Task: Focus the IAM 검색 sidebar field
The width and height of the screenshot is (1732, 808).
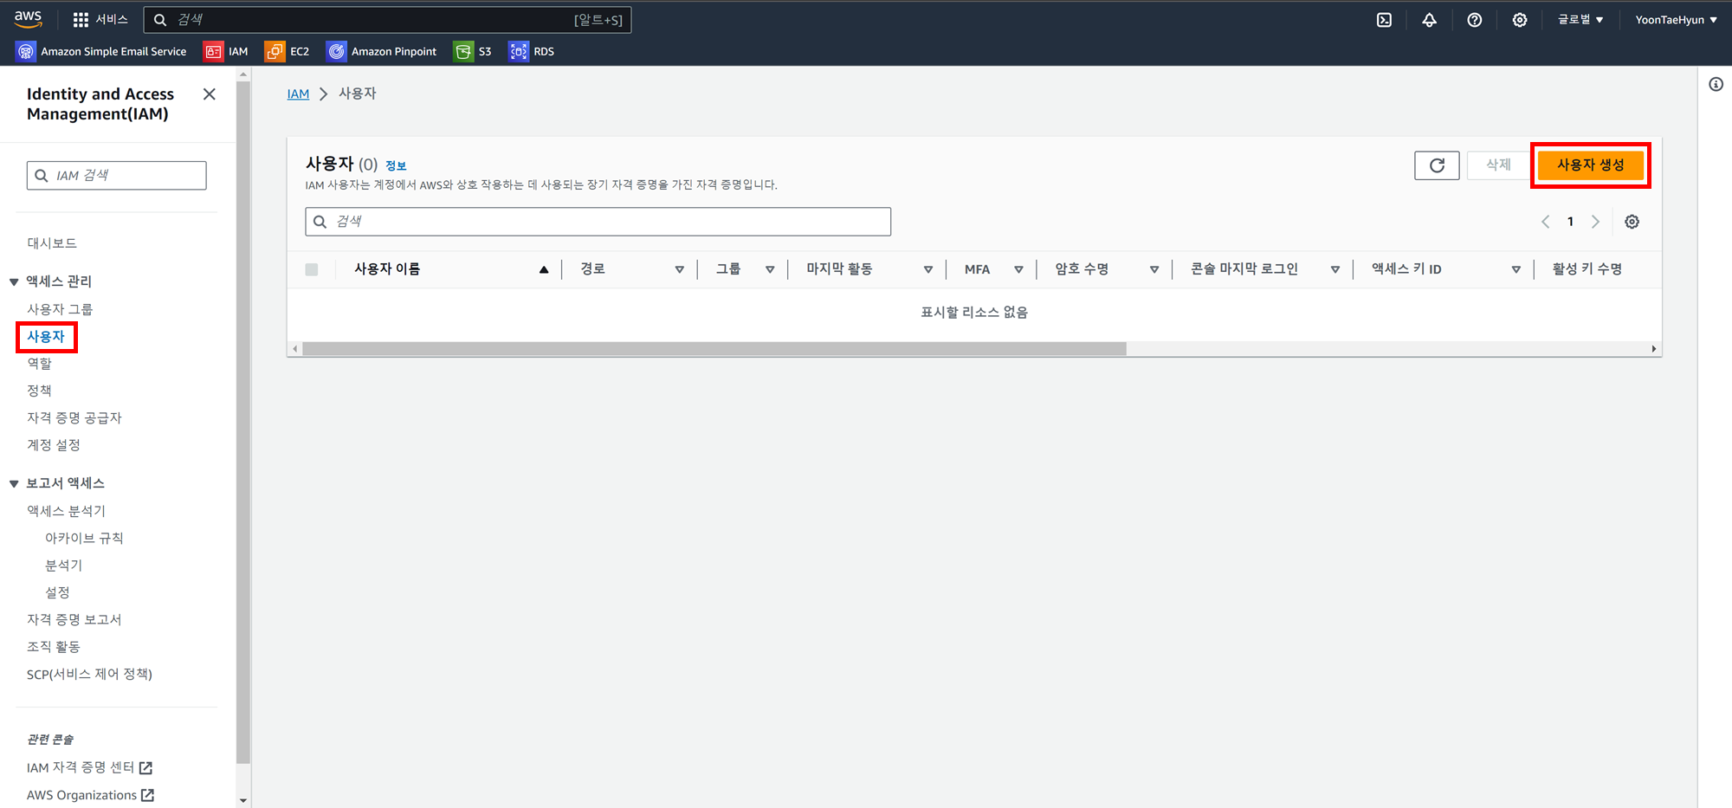Action: [116, 175]
